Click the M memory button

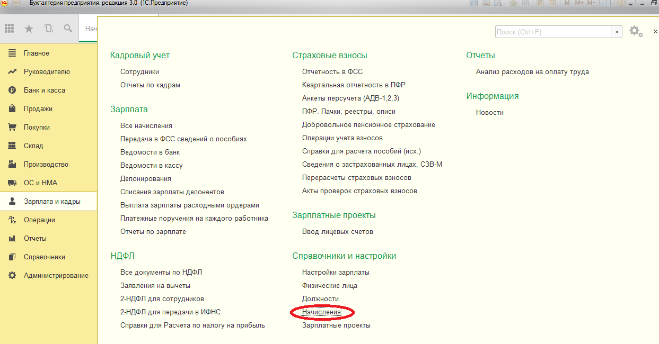tap(567, 3)
